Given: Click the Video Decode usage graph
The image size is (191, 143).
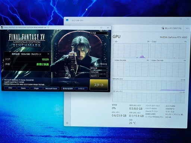Looking at the screenshot, I should coord(167,70).
